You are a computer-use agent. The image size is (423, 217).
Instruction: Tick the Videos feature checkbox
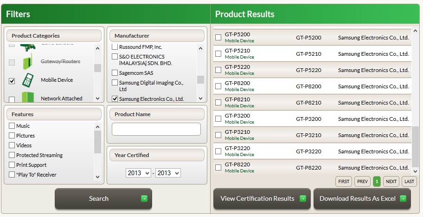pos(12,145)
